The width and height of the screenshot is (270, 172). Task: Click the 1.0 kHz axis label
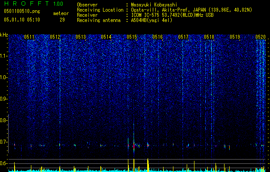point(4,78)
